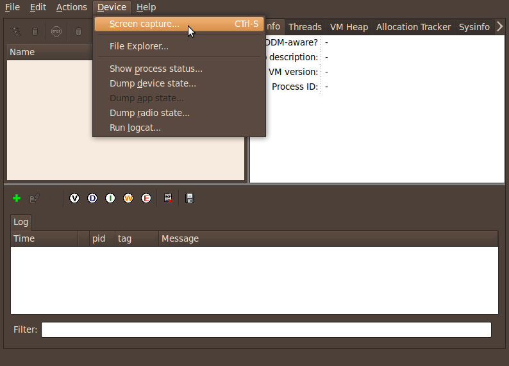The height and width of the screenshot is (366, 509).
Task: Choose File Explorer... menu entry
Action: coord(179,46)
